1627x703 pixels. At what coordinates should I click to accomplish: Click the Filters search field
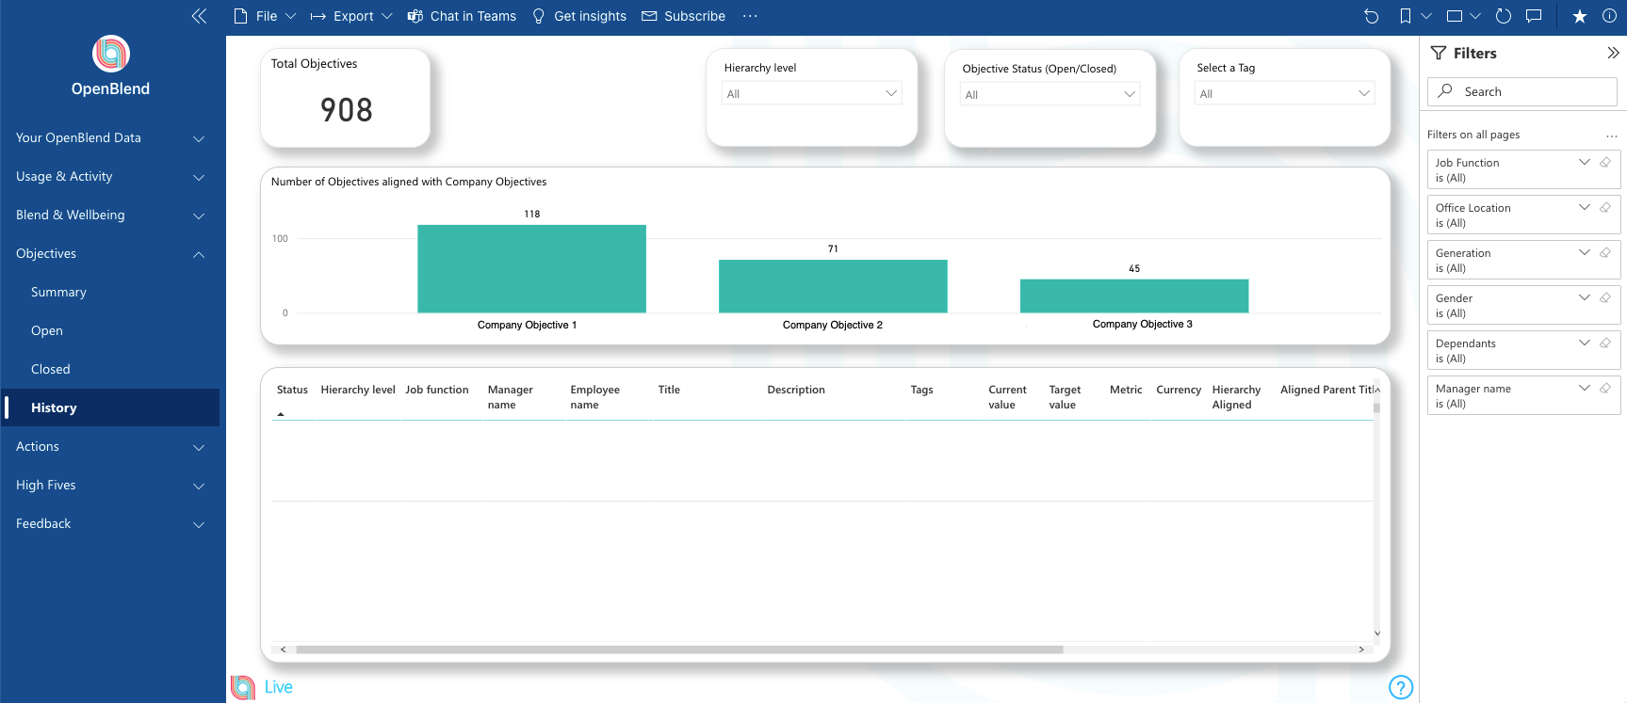point(1522,91)
